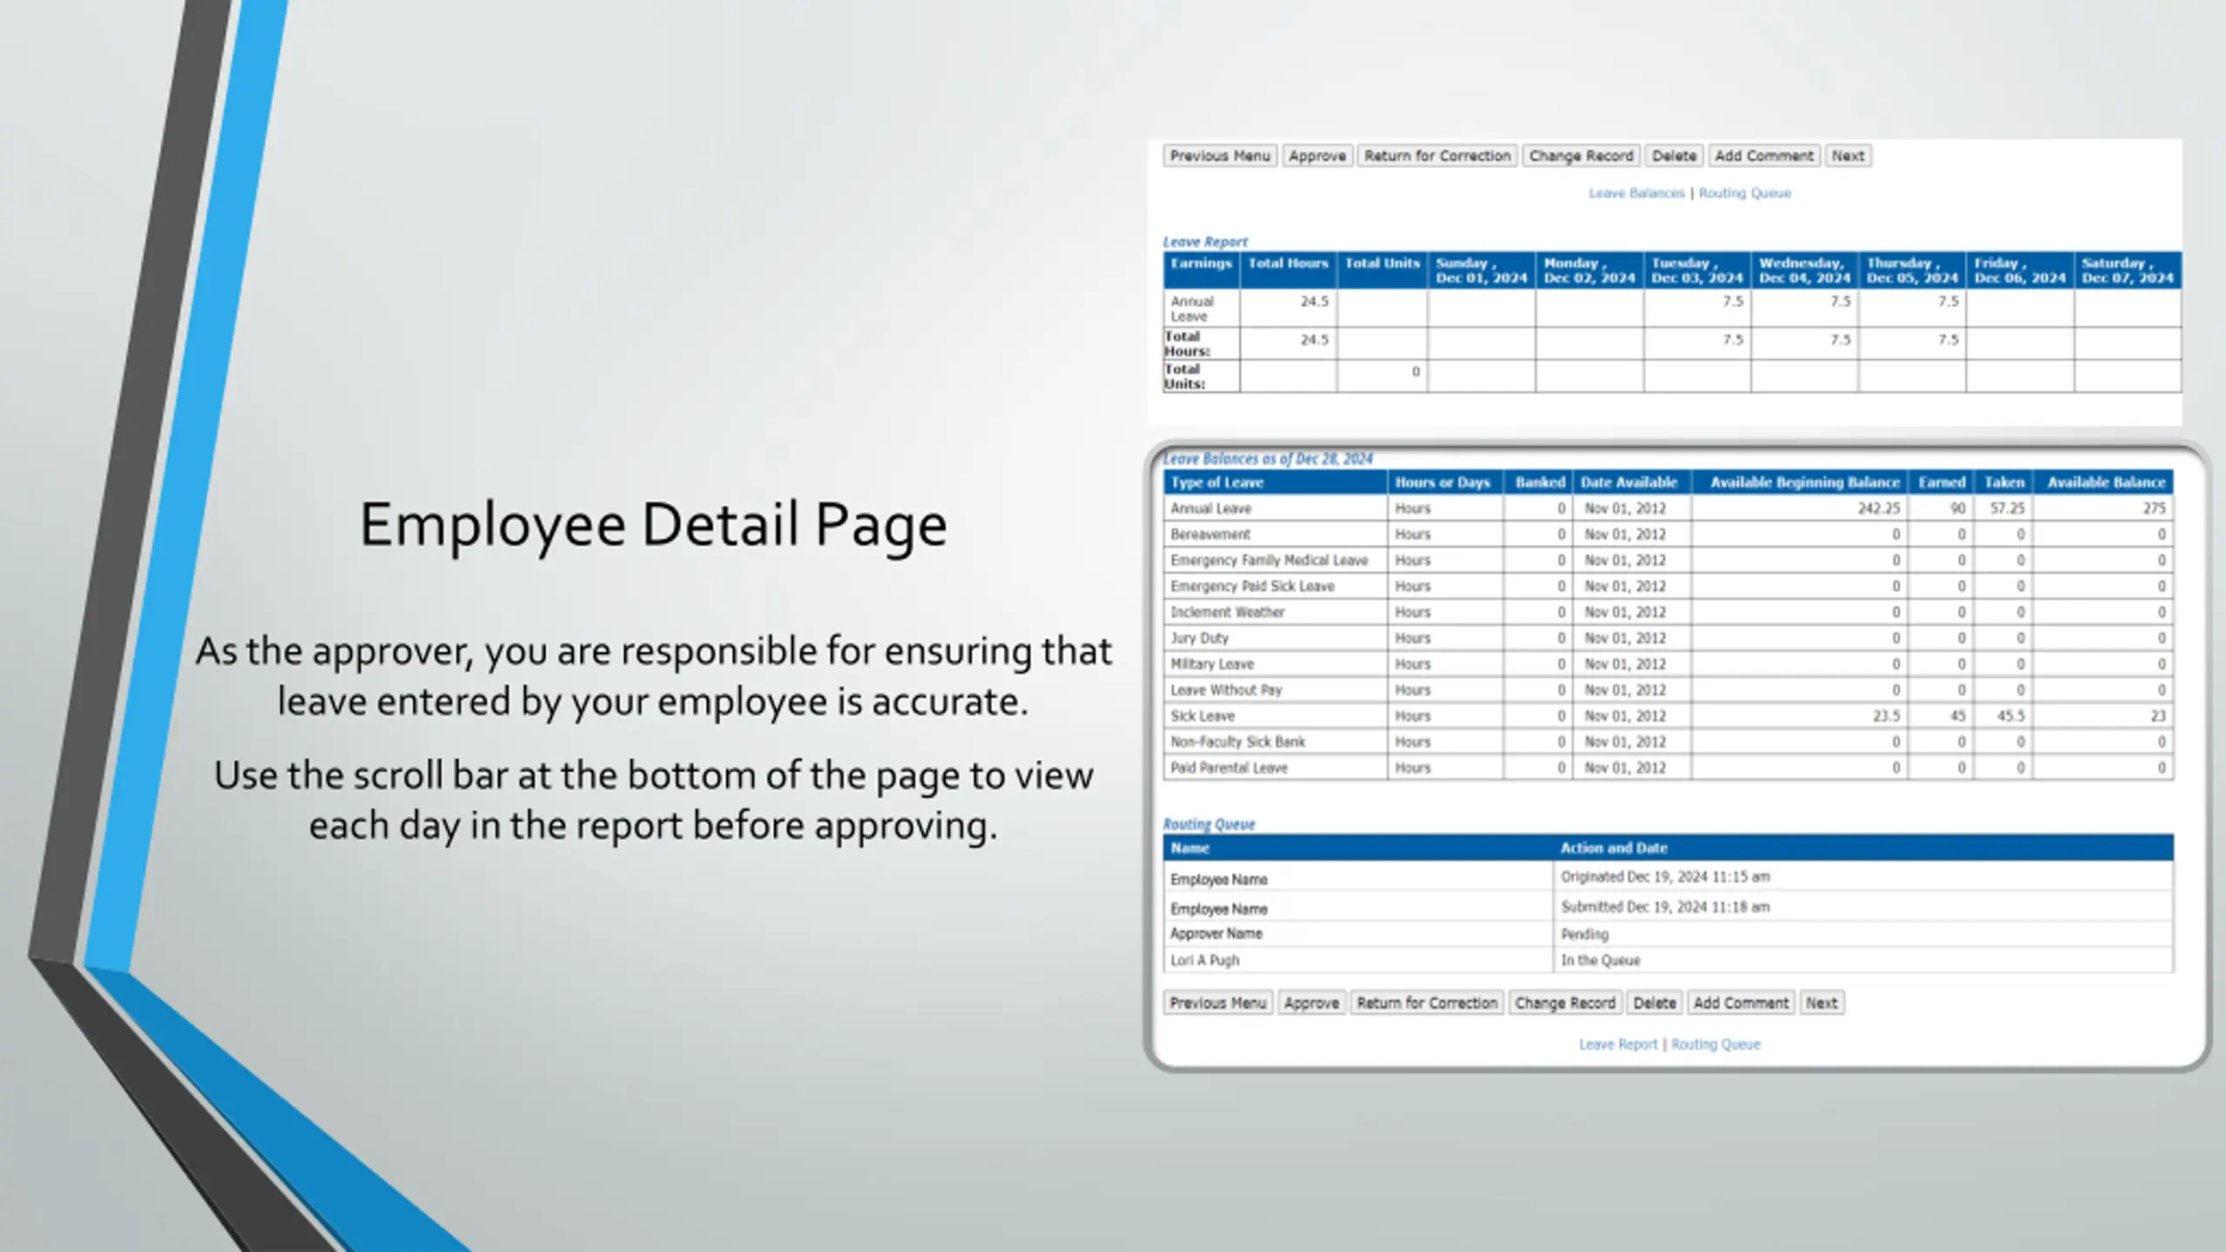Viewport: 2226px width, 1252px height.
Task: Select Emergency Paid Sick Leave row
Action: point(1669,587)
